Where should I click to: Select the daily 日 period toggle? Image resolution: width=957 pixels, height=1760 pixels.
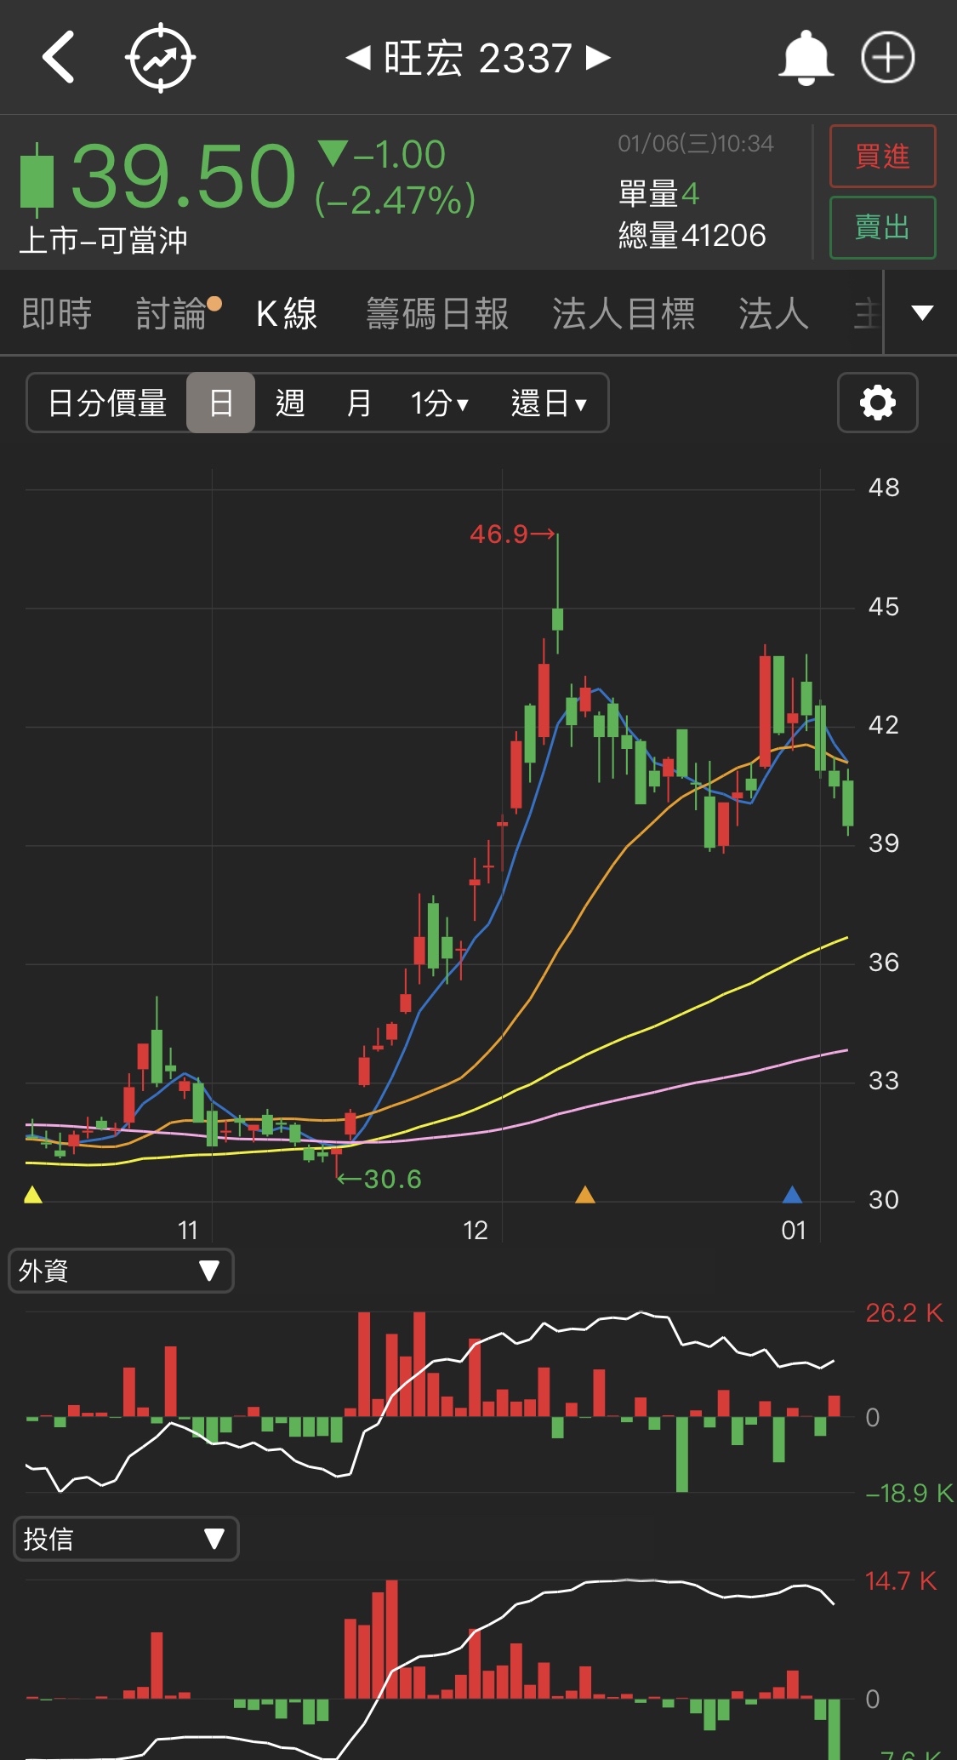[220, 403]
